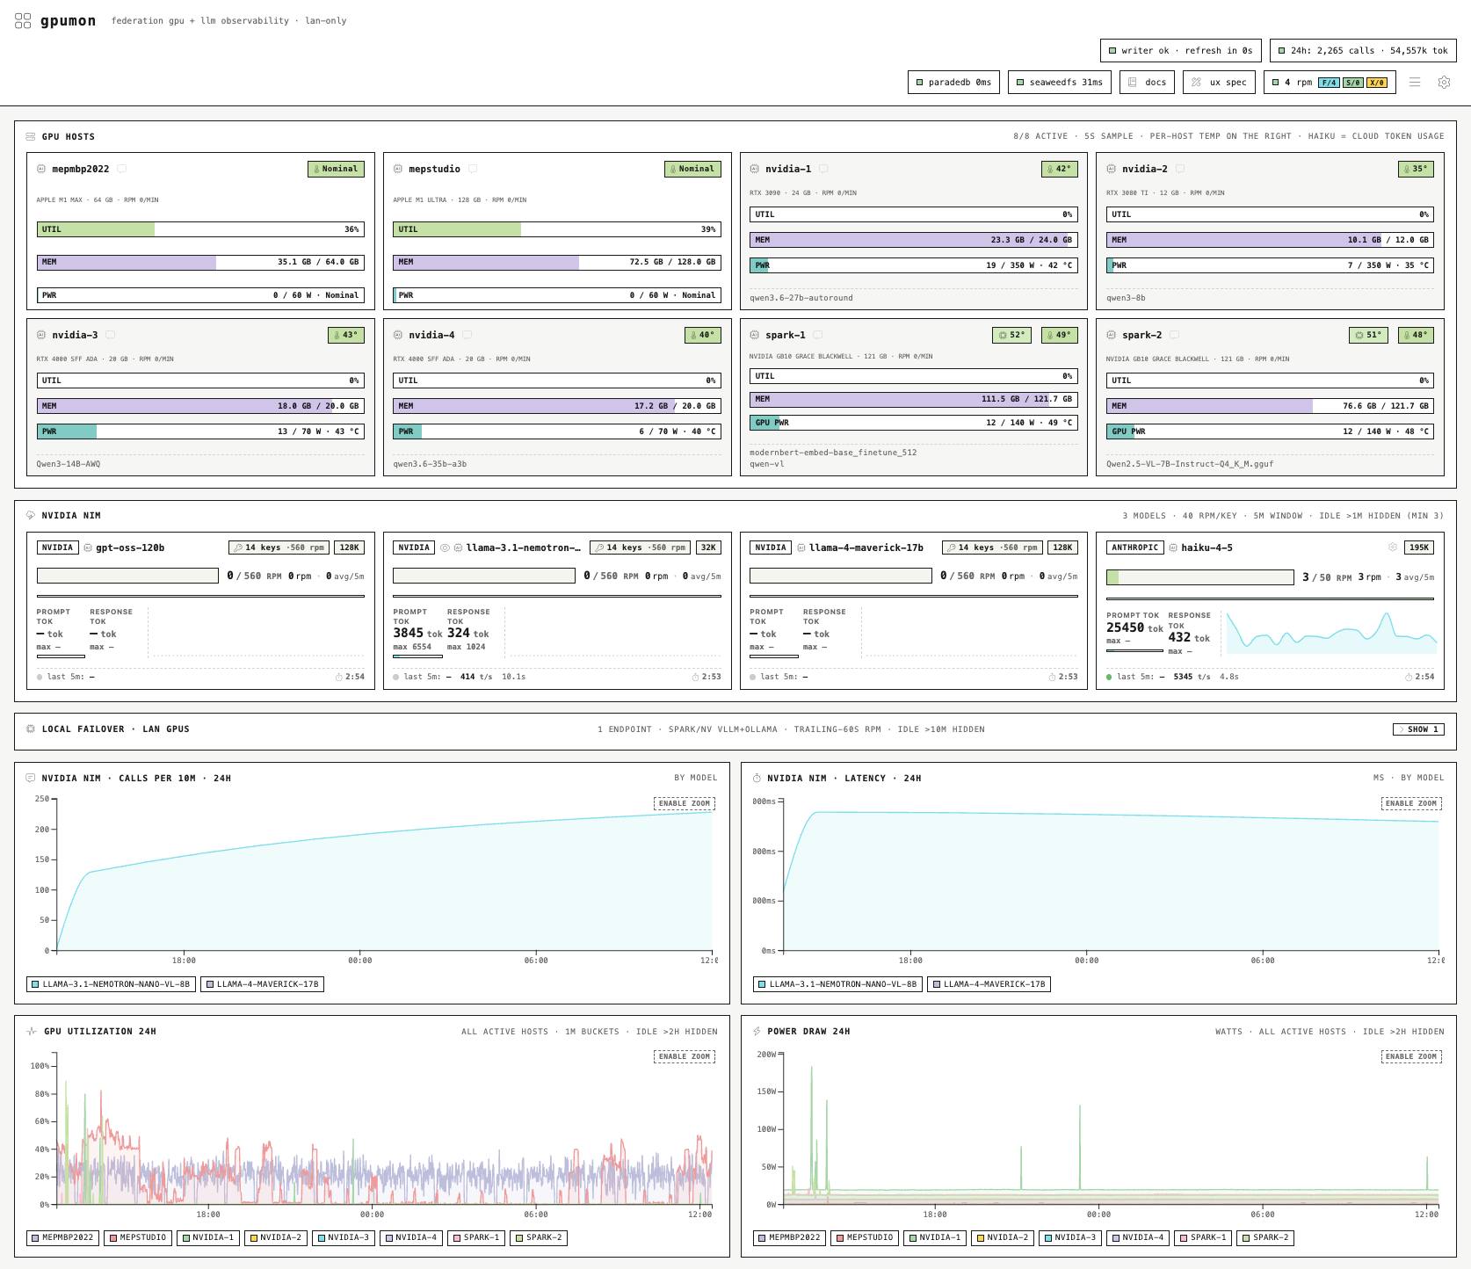The width and height of the screenshot is (1471, 1269).
Task: Open the hamburger menu icon
Action: [x=1415, y=82]
